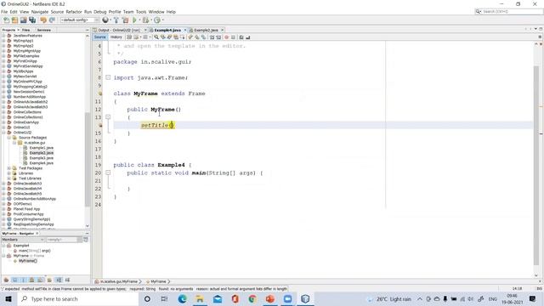Toggle Show Non-Public Members in Navigator
544x306 pixels.
tap(32, 280)
